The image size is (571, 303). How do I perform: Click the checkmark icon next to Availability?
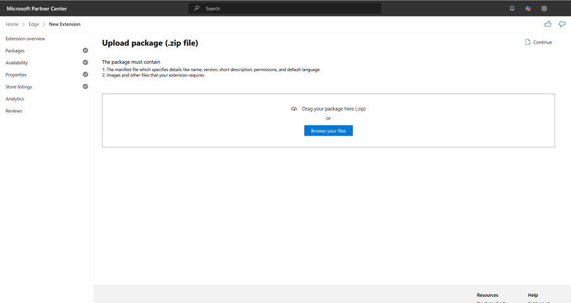85,62
